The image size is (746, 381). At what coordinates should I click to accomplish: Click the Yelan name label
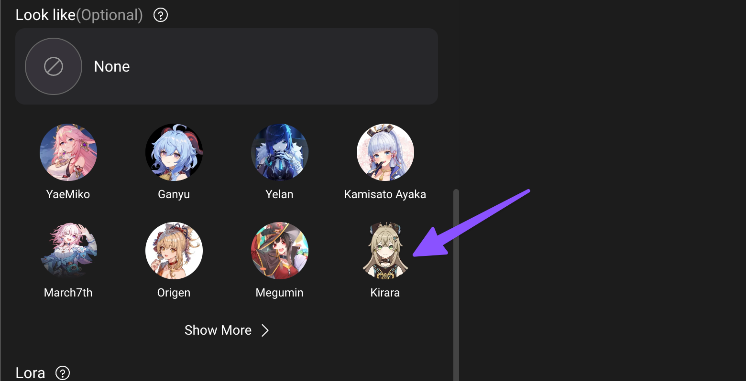coord(280,194)
